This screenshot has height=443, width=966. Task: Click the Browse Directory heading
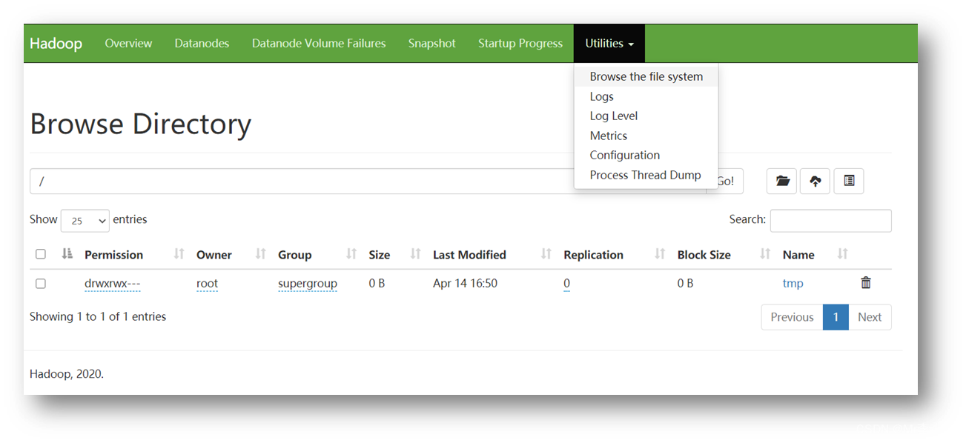pyautogui.click(x=140, y=124)
